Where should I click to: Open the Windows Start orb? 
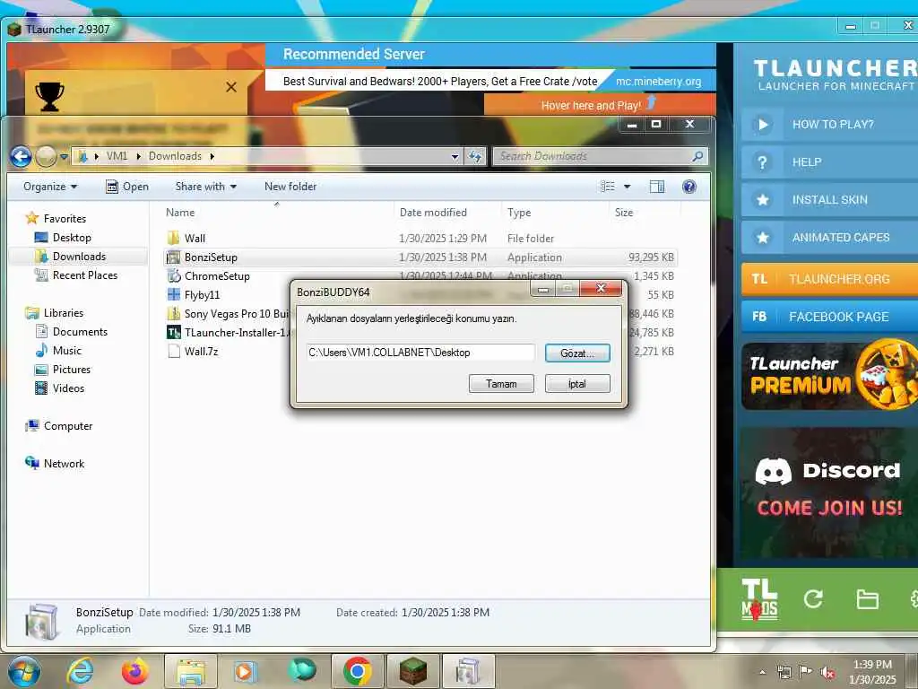pyautogui.click(x=23, y=671)
